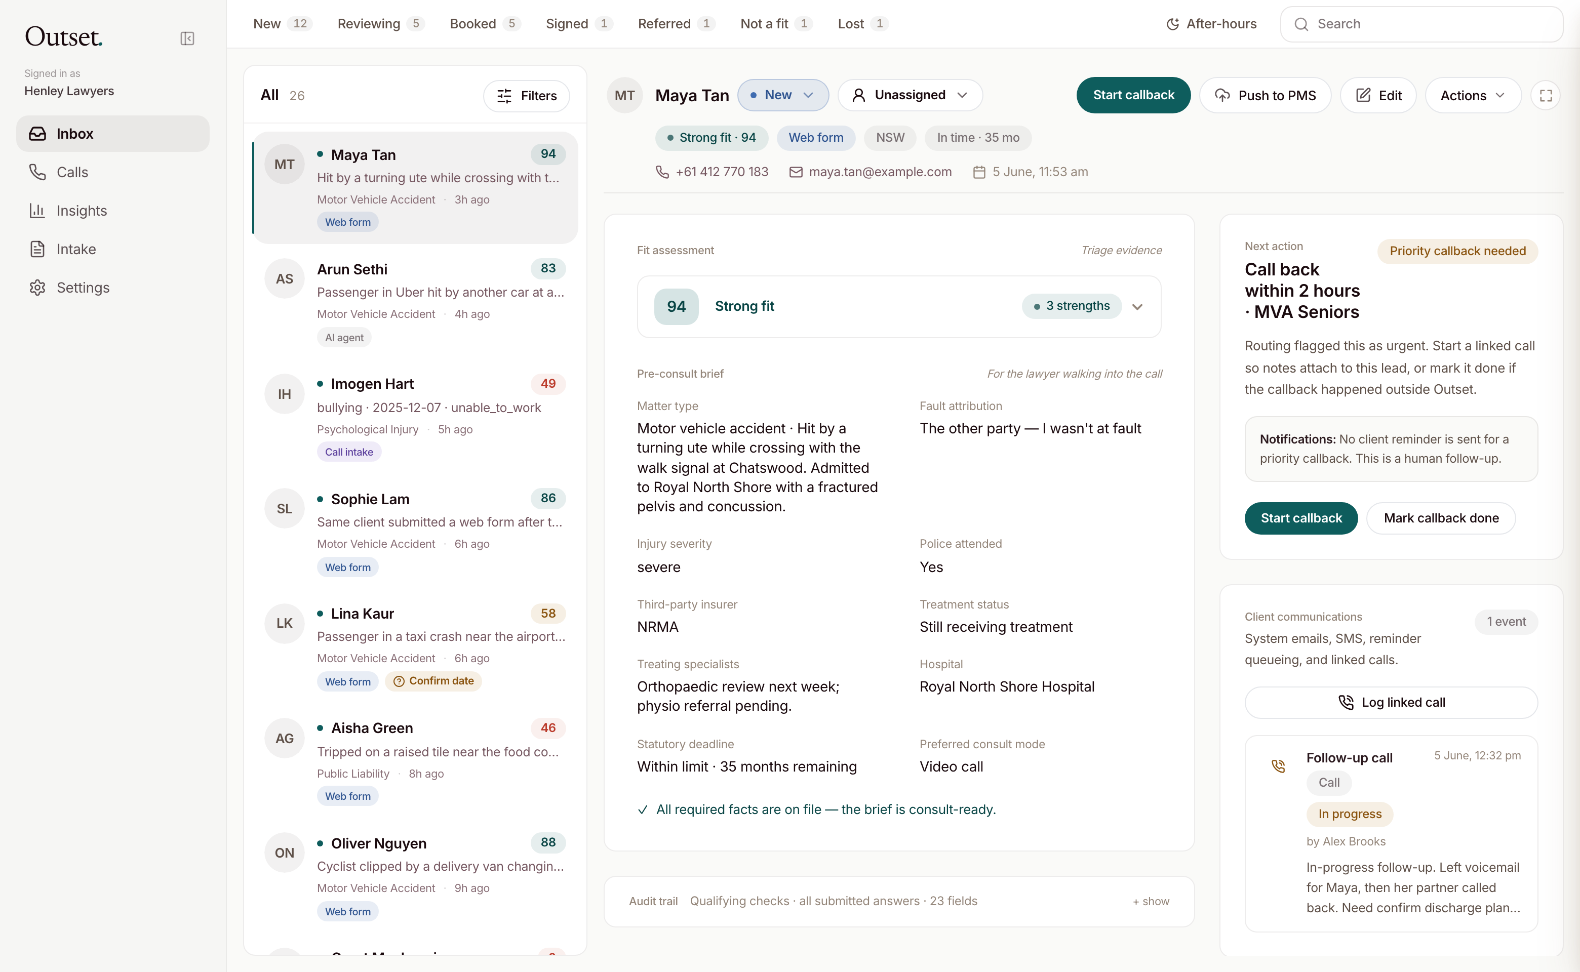Switch to the New tab

[x=282, y=24]
